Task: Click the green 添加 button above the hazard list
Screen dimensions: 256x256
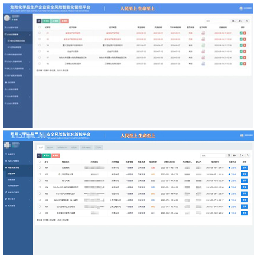Action: pos(46,156)
